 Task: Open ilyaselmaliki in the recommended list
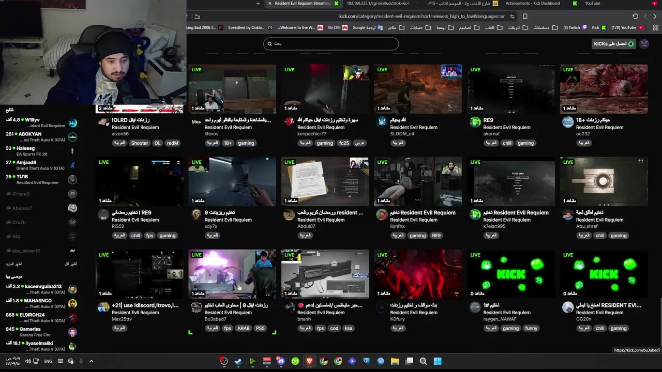[x=41, y=346]
